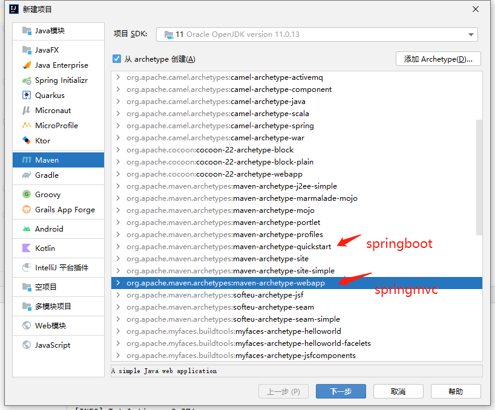
Task: Select maven-archetype-portlet row
Action: (297, 223)
